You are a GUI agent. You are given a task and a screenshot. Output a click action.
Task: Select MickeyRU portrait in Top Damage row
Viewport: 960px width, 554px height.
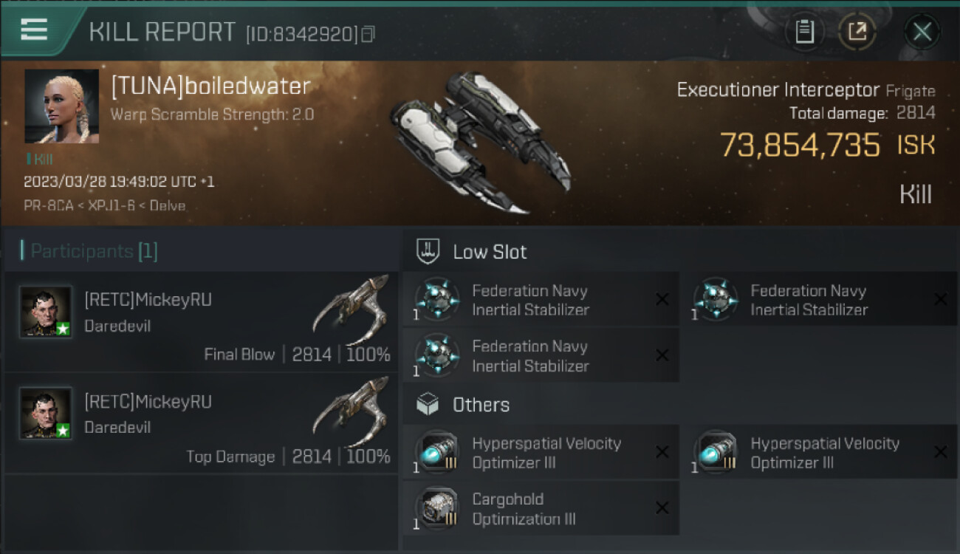(x=46, y=414)
